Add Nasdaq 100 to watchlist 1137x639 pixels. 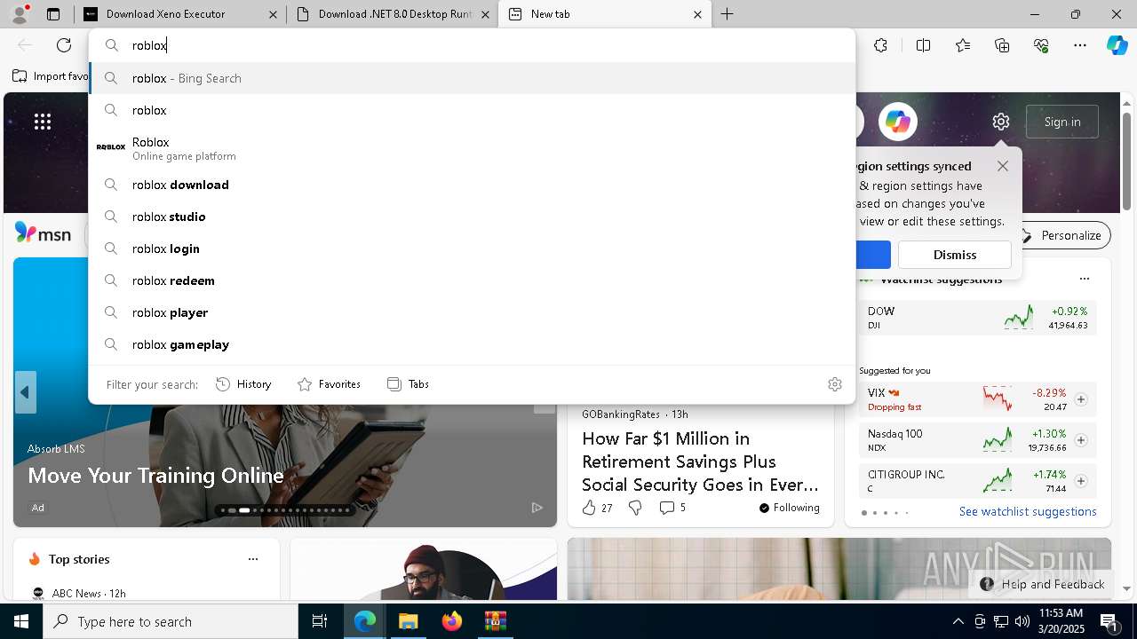[x=1081, y=440]
